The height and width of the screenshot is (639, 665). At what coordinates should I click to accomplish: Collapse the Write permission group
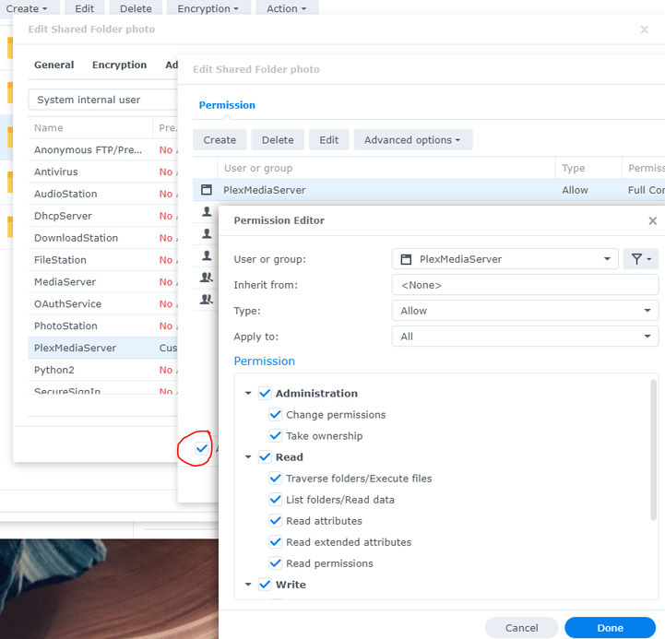[248, 584]
